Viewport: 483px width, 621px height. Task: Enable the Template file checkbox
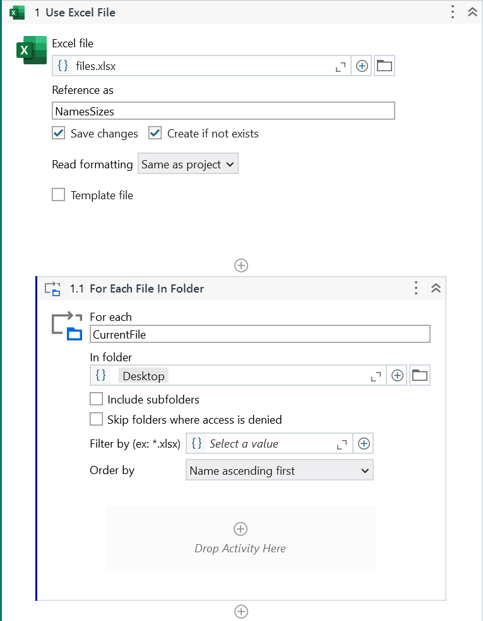59,195
